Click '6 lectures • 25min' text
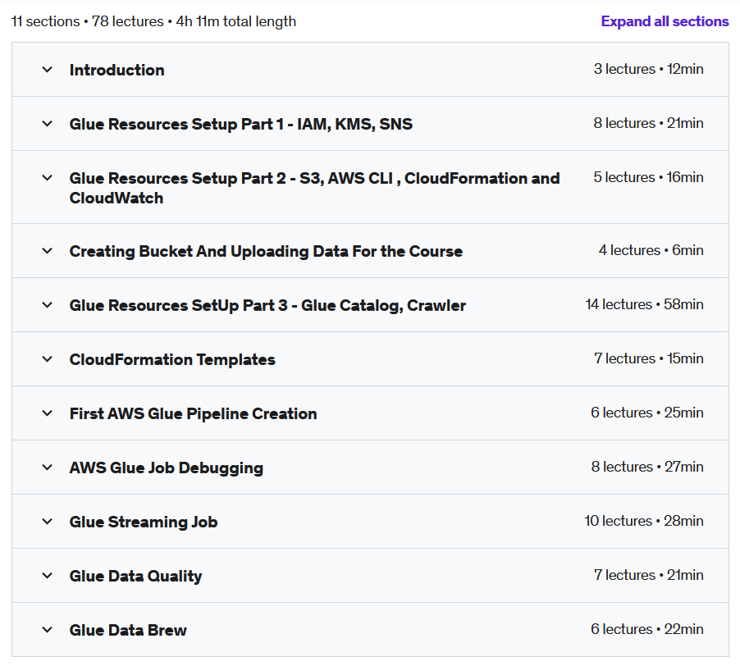 (x=647, y=413)
